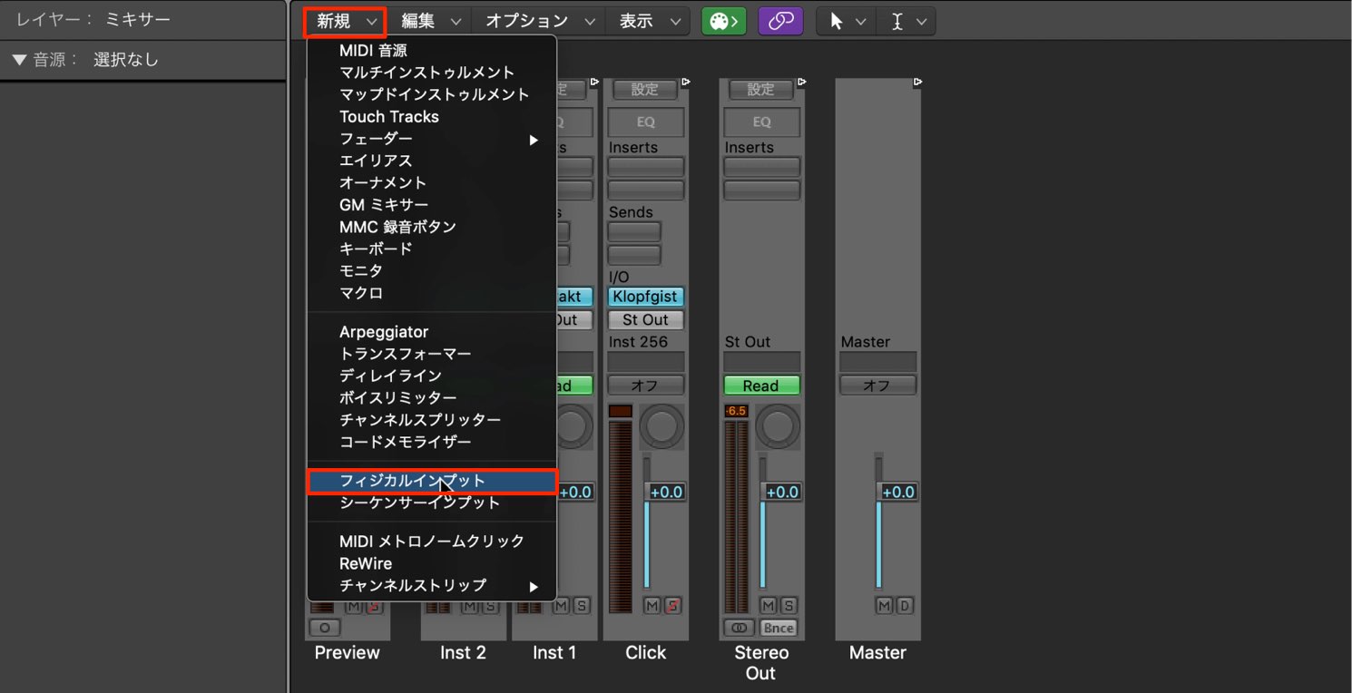The height and width of the screenshot is (693, 1352).
Task: Open the EQ thumbnail on Stereo Out strip
Action: pyautogui.click(x=761, y=122)
